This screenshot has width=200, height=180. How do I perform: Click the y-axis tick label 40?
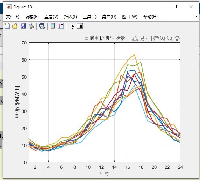pos(24,94)
